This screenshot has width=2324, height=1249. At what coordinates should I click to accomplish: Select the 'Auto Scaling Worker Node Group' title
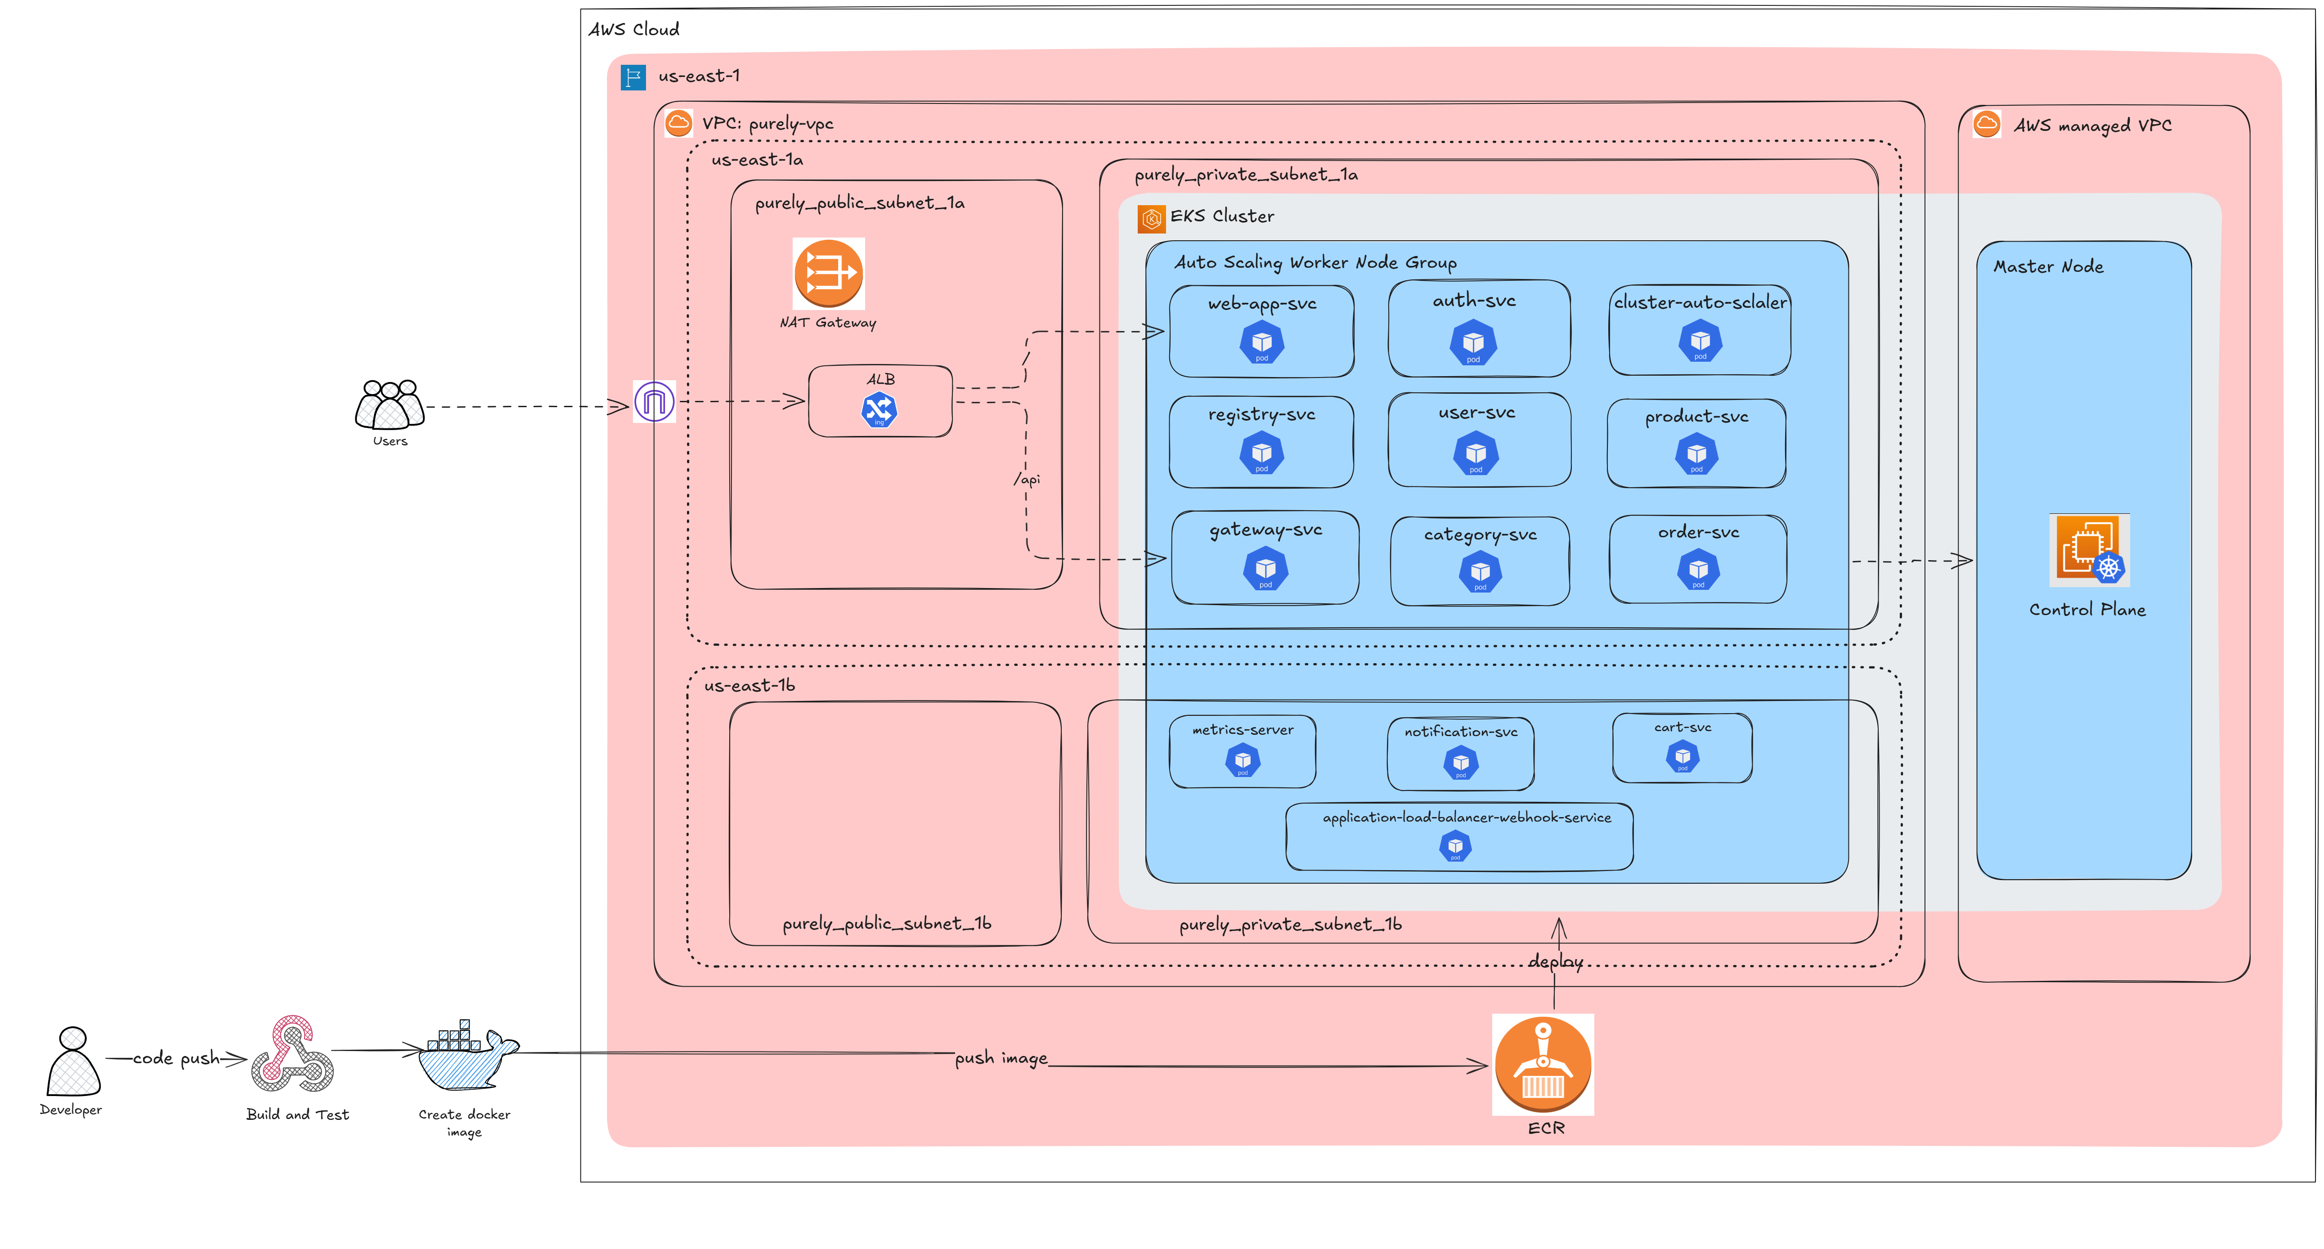click(1315, 263)
